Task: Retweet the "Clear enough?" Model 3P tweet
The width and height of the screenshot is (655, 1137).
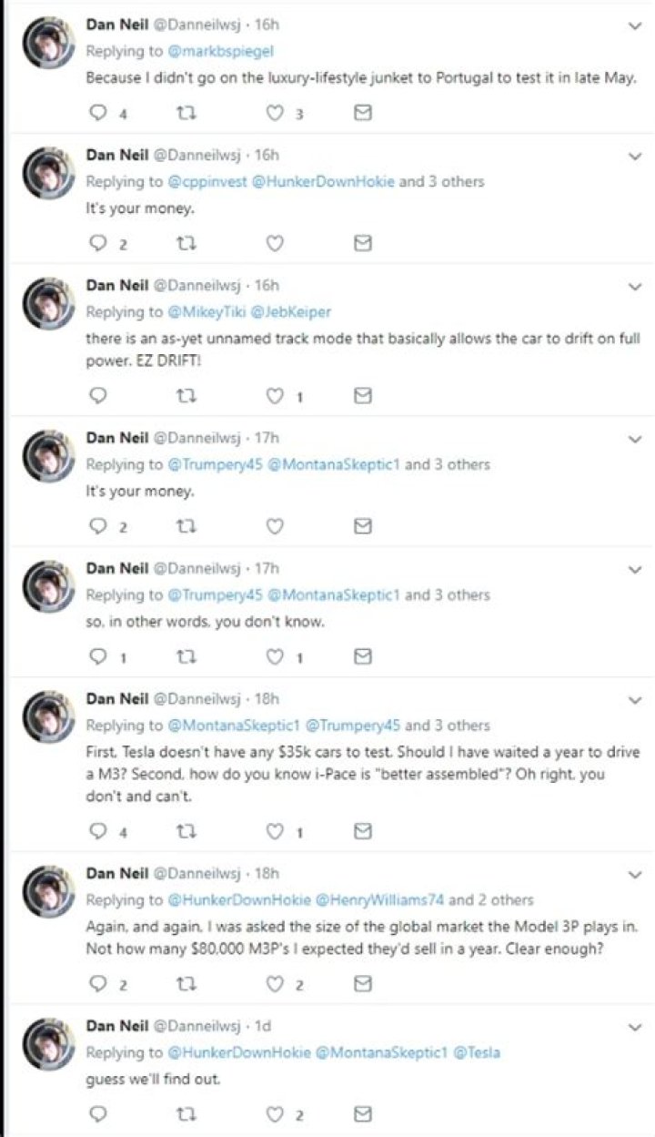Action: [x=186, y=983]
